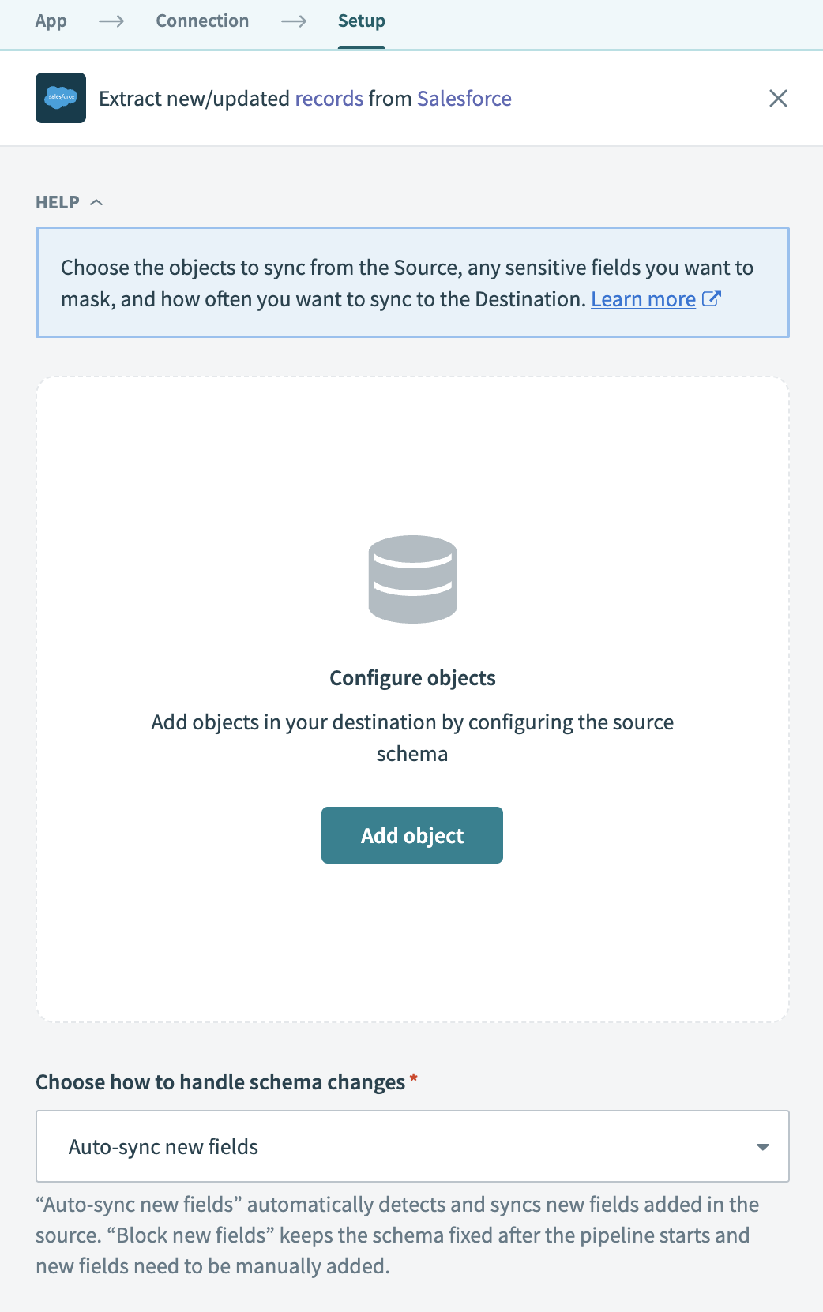Screen dimensions: 823x1312
Task: Click the HELP chevron arrow
Action: pos(98,202)
